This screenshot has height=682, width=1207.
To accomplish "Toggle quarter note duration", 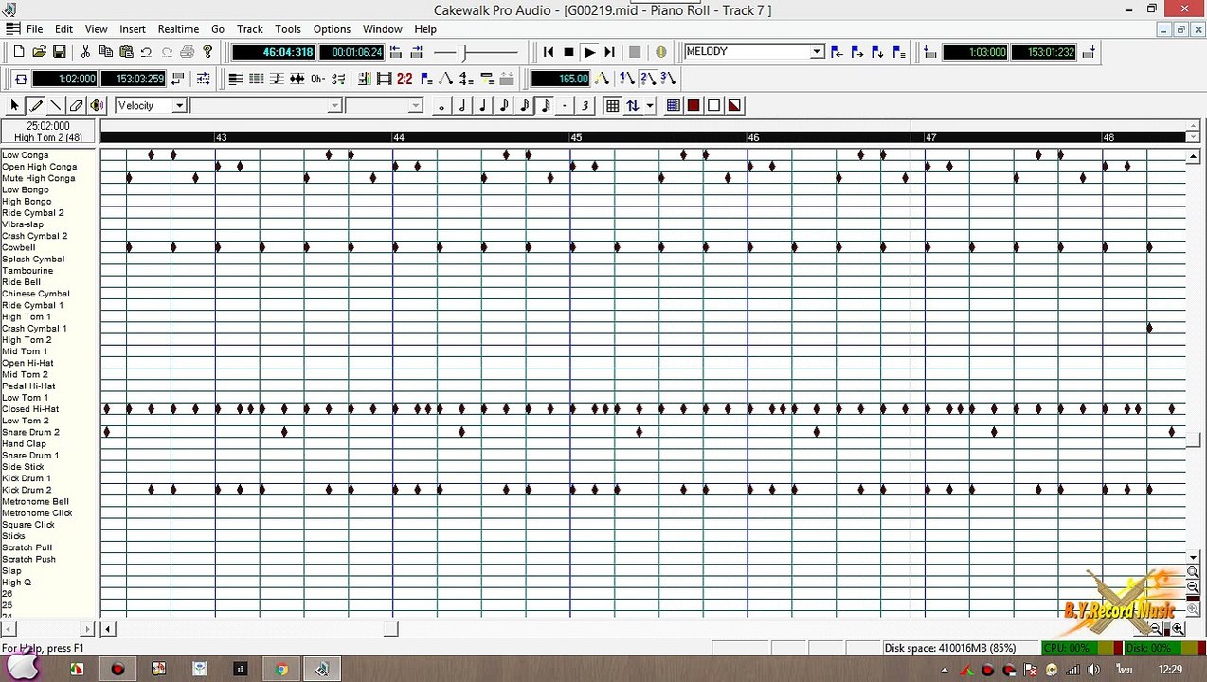I will click(483, 105).
